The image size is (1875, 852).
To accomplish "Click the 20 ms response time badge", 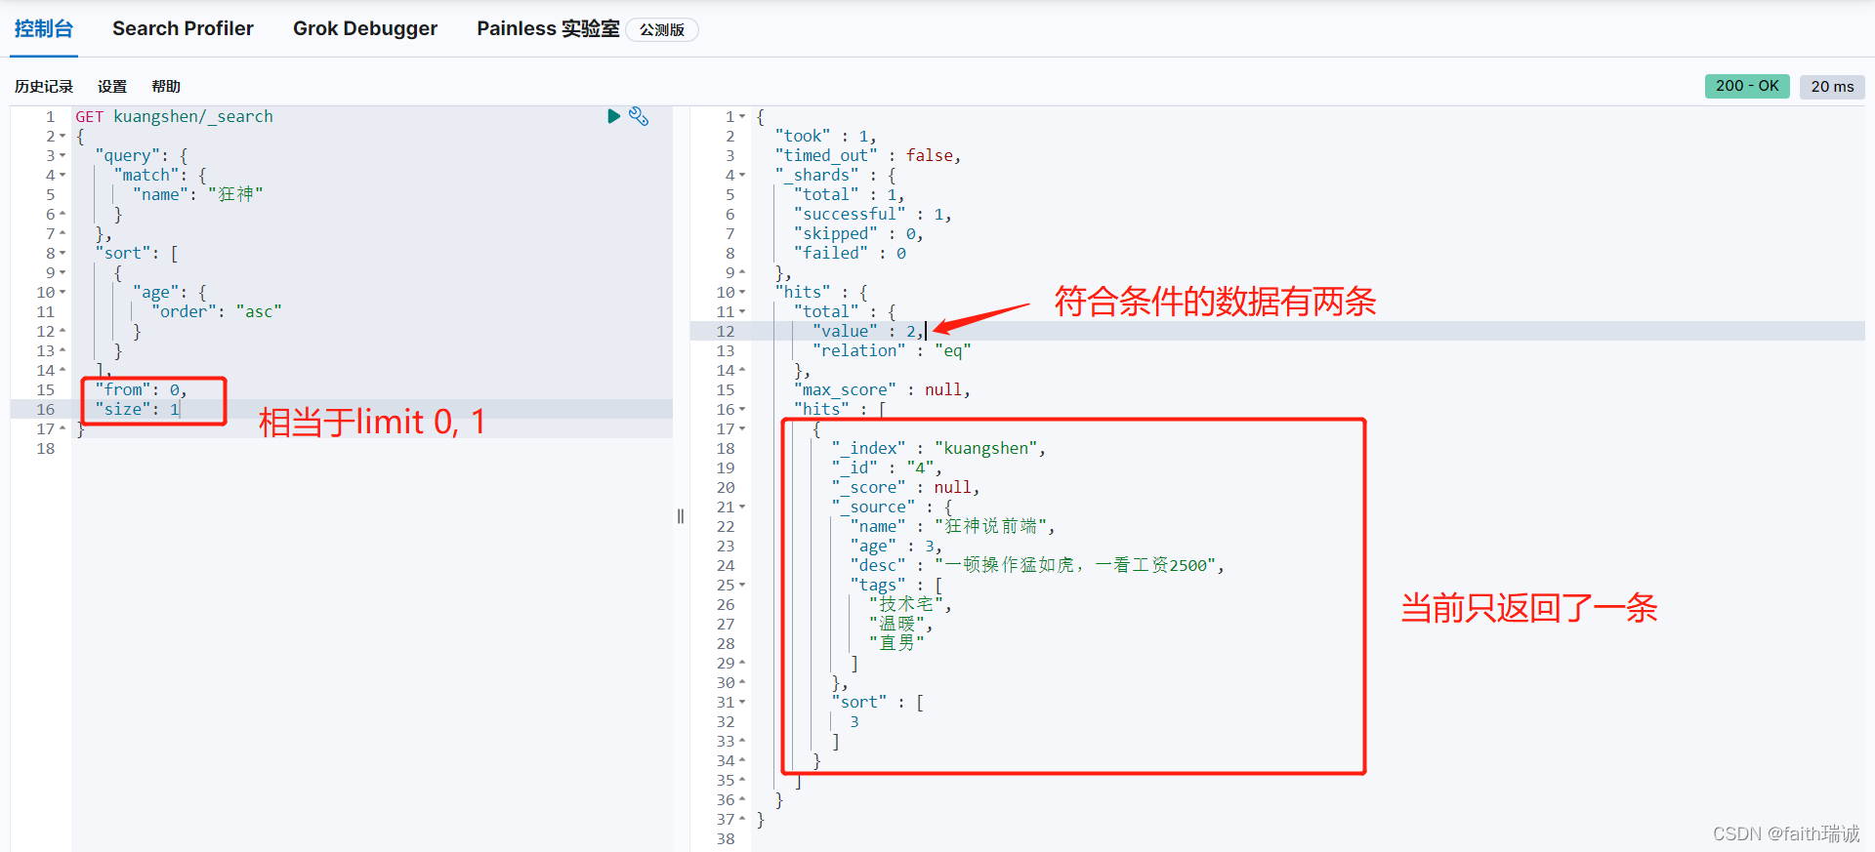I will coord(1832,86).
